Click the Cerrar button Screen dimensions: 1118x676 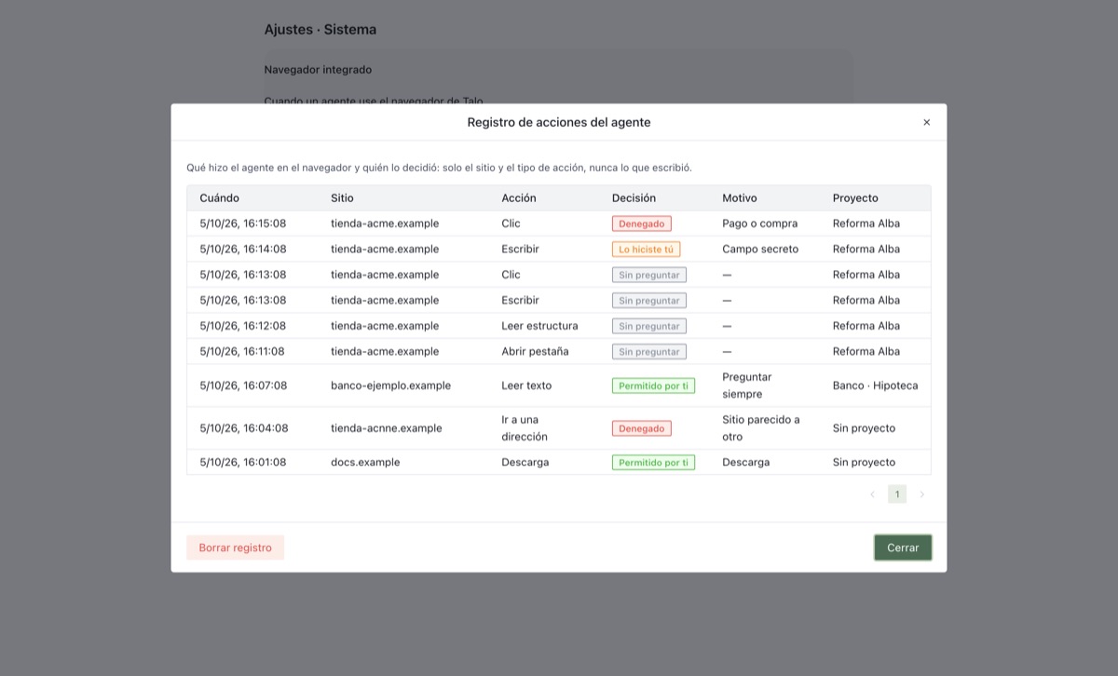coord(903,548)
